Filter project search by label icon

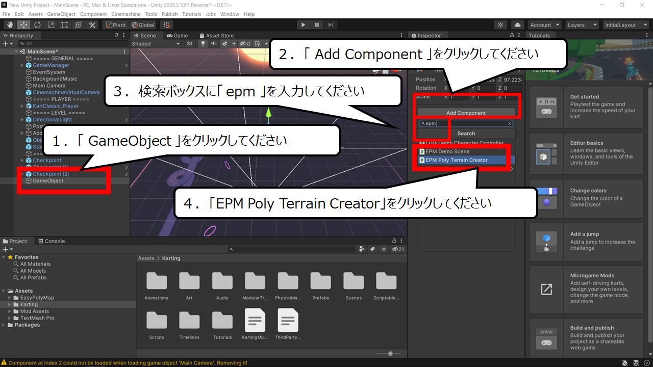tap(373, 249)
